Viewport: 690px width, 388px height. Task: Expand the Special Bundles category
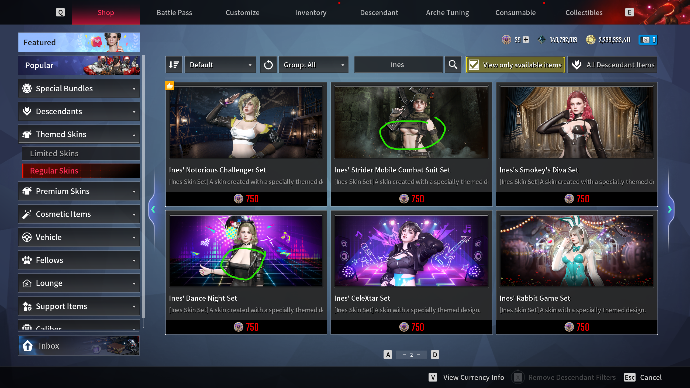[x=79, y=88]
